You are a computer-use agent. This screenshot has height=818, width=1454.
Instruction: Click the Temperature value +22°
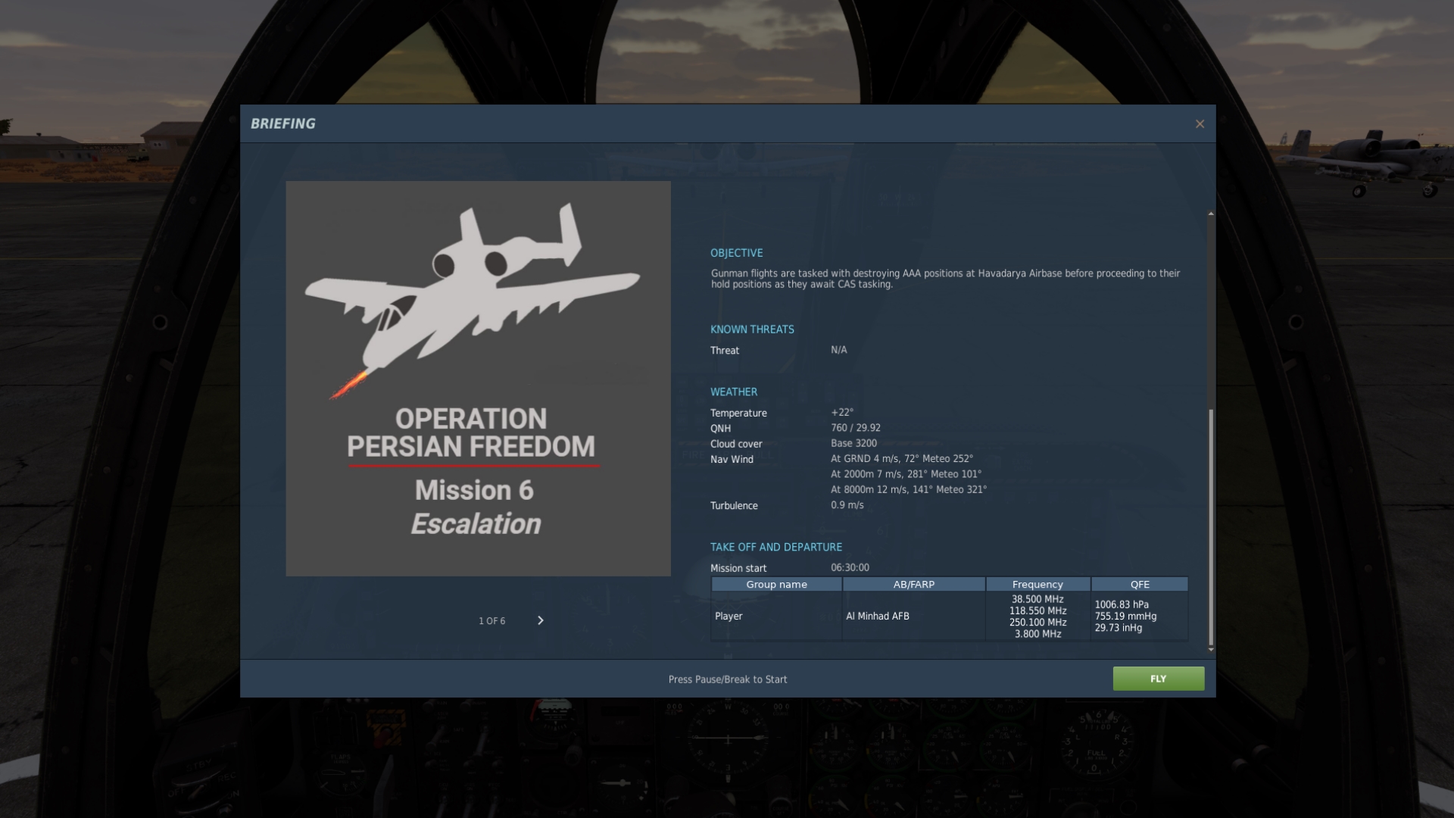tap(842, 412)
